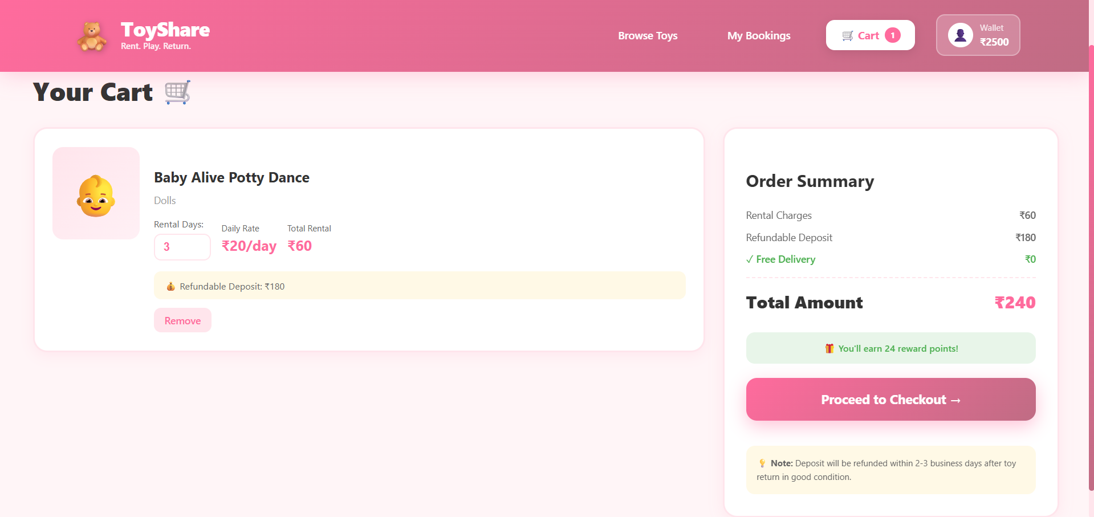Open the Browse Toys page
This screenshot has width=1094, height=517.
coord(648,35)
